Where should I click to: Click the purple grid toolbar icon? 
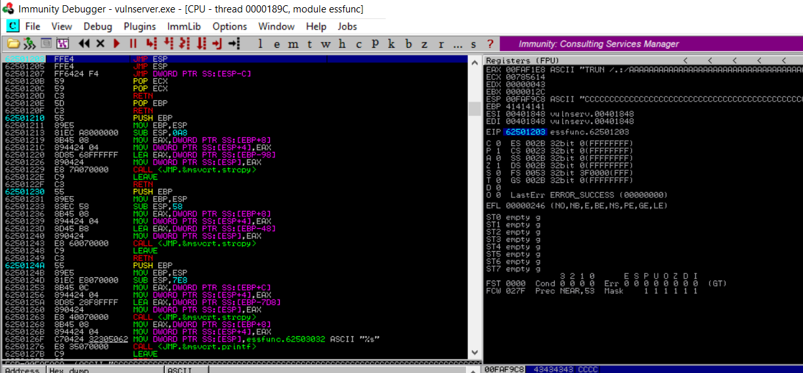[62, 44]
